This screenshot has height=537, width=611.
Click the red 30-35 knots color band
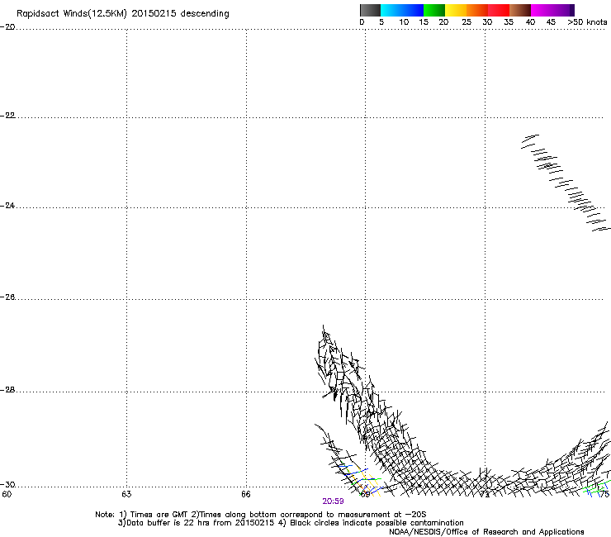click(499, 10)
